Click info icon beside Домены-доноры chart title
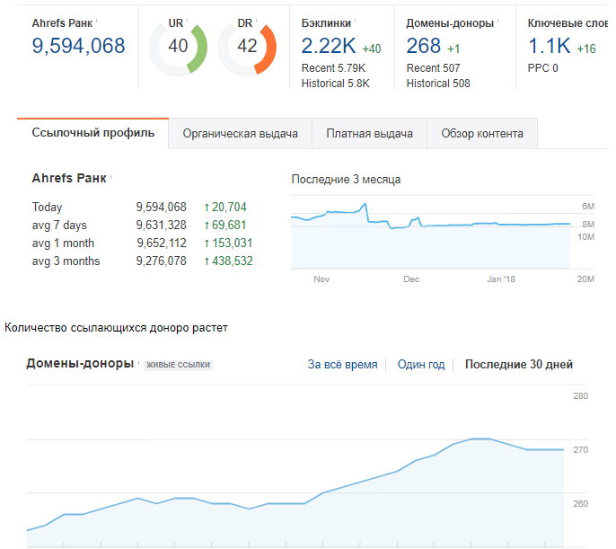The height and width of the screenshot is (549, 616). tap(138, 362)
